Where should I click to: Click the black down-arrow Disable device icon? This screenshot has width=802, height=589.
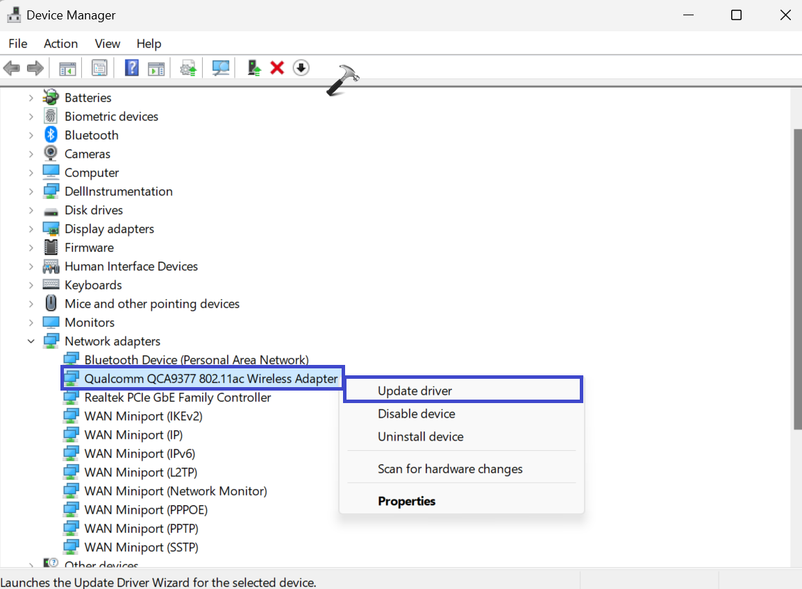click(301, 68)
